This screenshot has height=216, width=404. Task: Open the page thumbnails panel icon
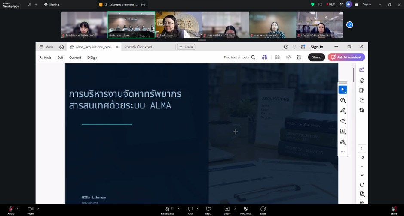point(362,100)
